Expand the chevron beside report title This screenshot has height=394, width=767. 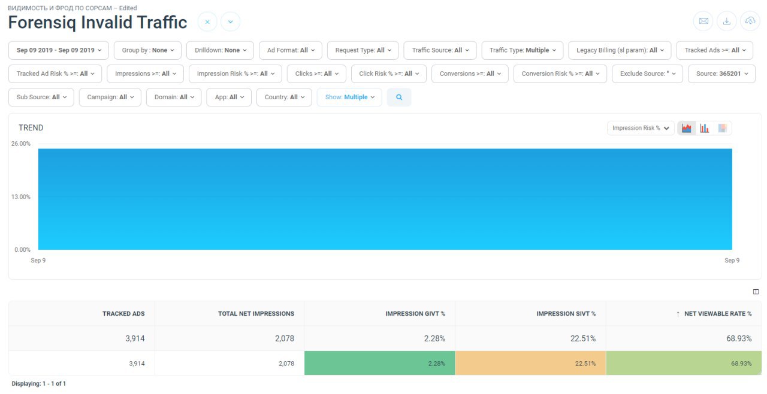point(230,22)
